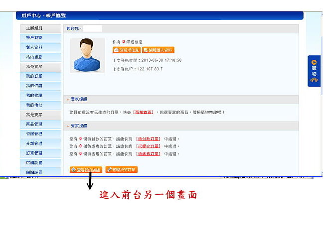Click the user avatar picture
The width and height of the screenshot is (324, 249).
click(x=87, y=55)
